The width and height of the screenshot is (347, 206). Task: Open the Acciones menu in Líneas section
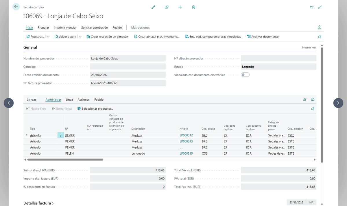tap(84, 100)
